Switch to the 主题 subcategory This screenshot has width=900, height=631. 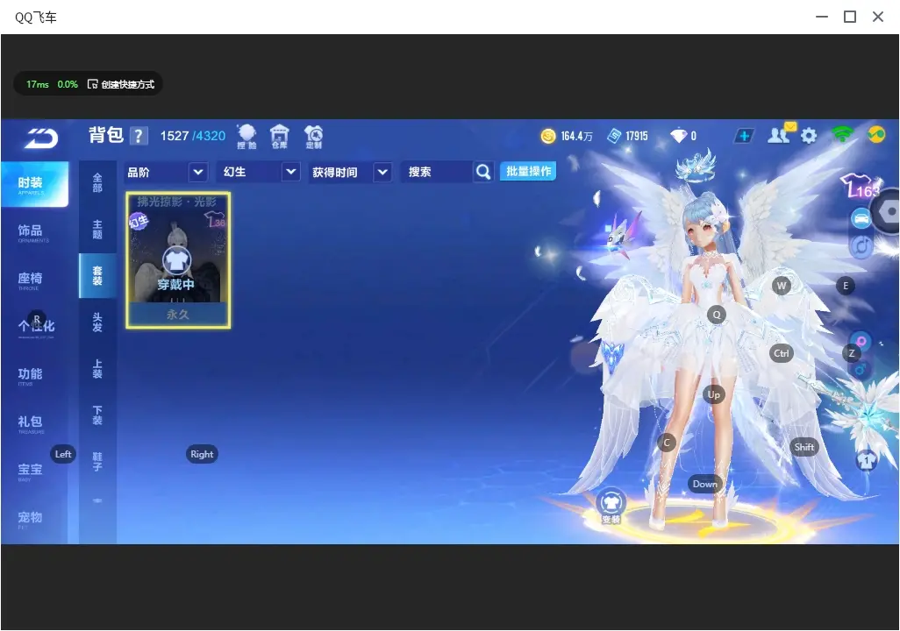[97, 230]
